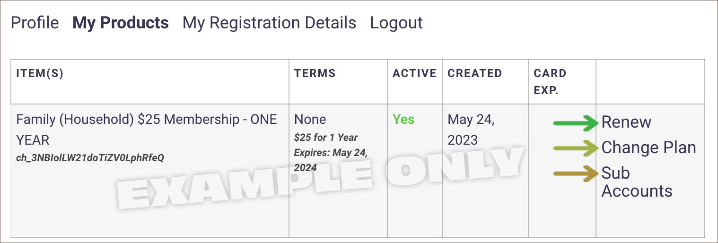Go to My Registration Details
The image size is (718, 243).
pyautogui.click(x=269, y=23)
